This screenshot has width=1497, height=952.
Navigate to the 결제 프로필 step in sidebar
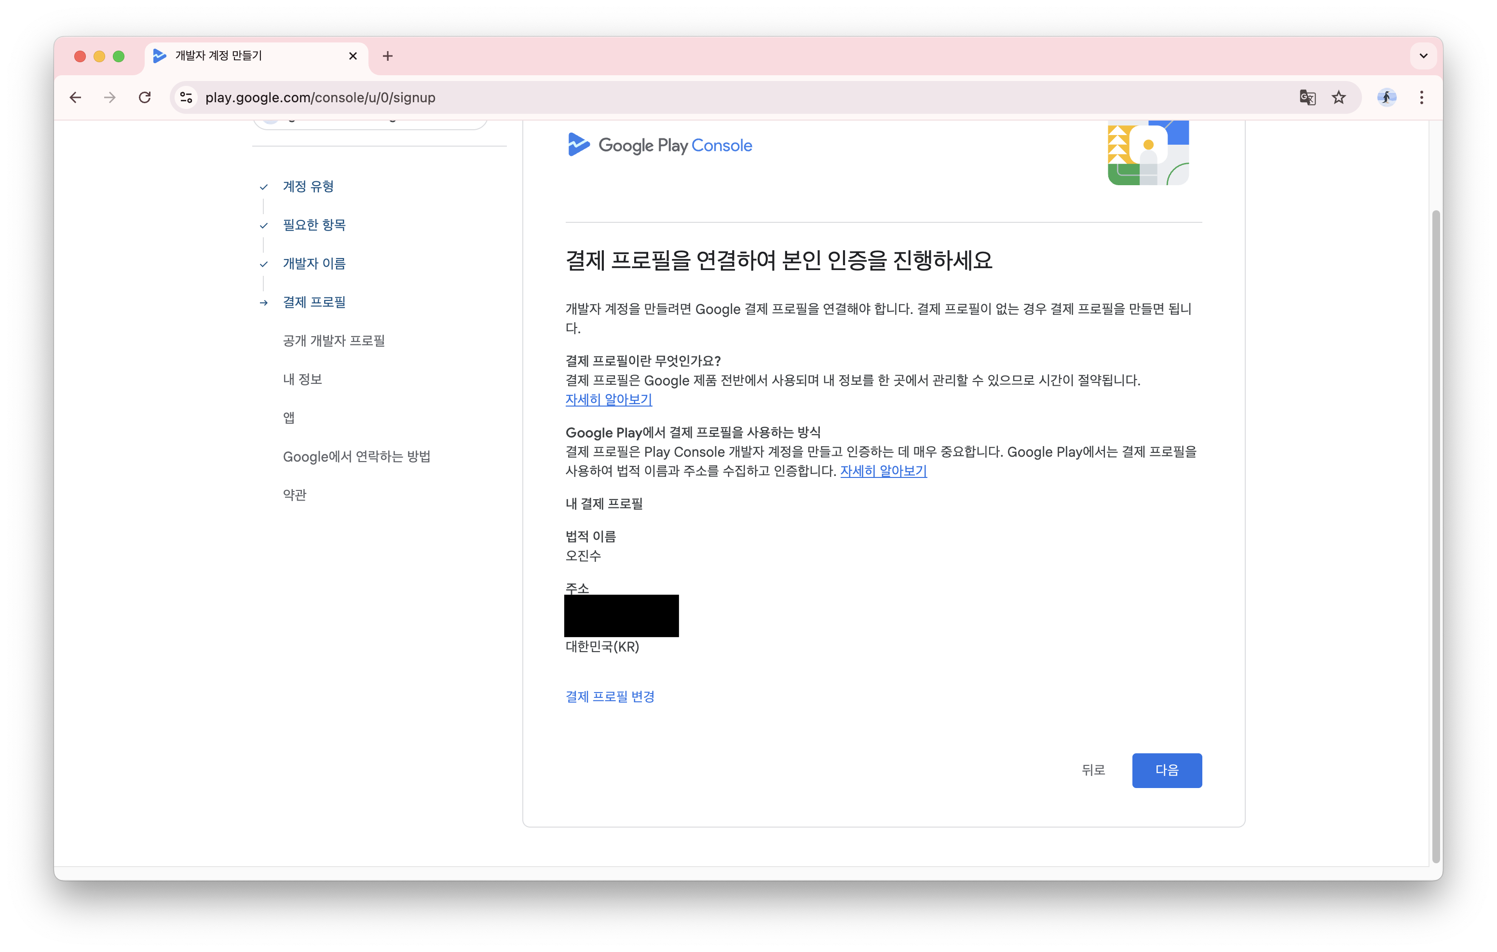[313, 302]
